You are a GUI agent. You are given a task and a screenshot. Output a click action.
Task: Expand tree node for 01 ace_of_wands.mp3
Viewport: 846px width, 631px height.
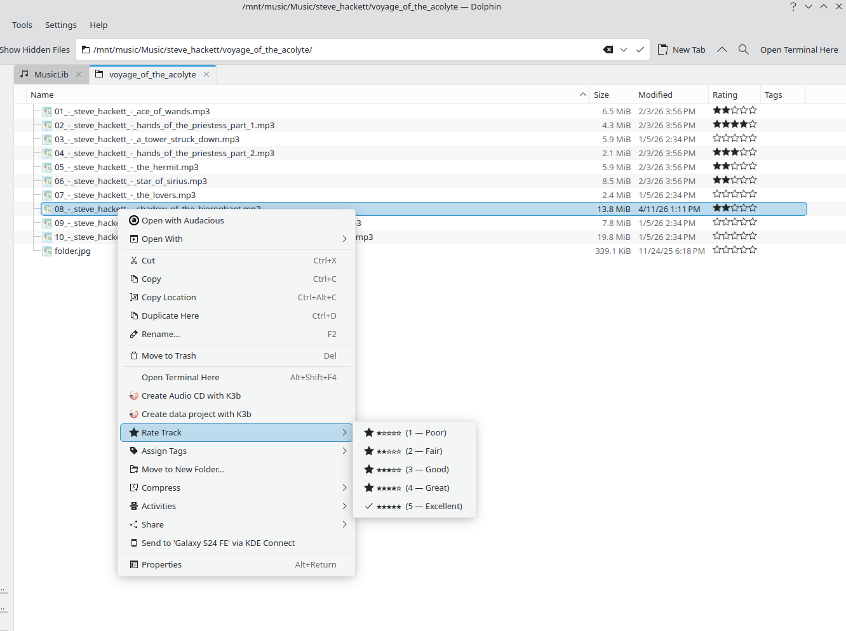[x=37, y=111]
